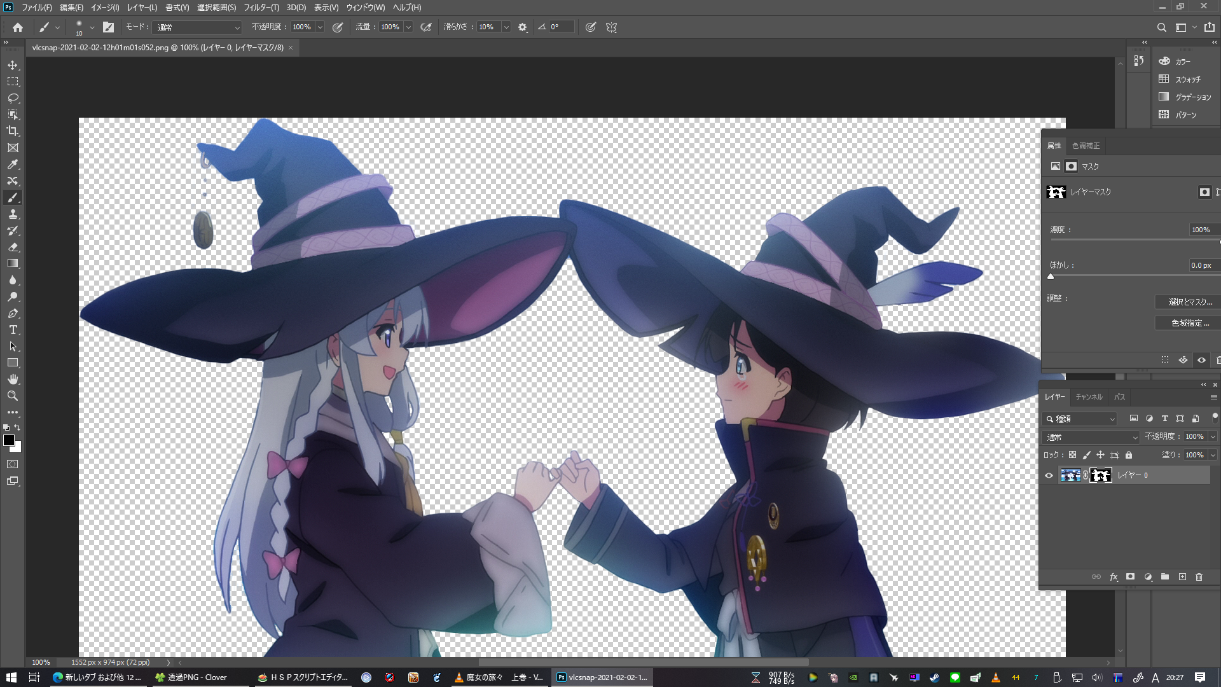Select the Clone Stamp tool
1221x687 pixels.
click(x=13, y=214)
